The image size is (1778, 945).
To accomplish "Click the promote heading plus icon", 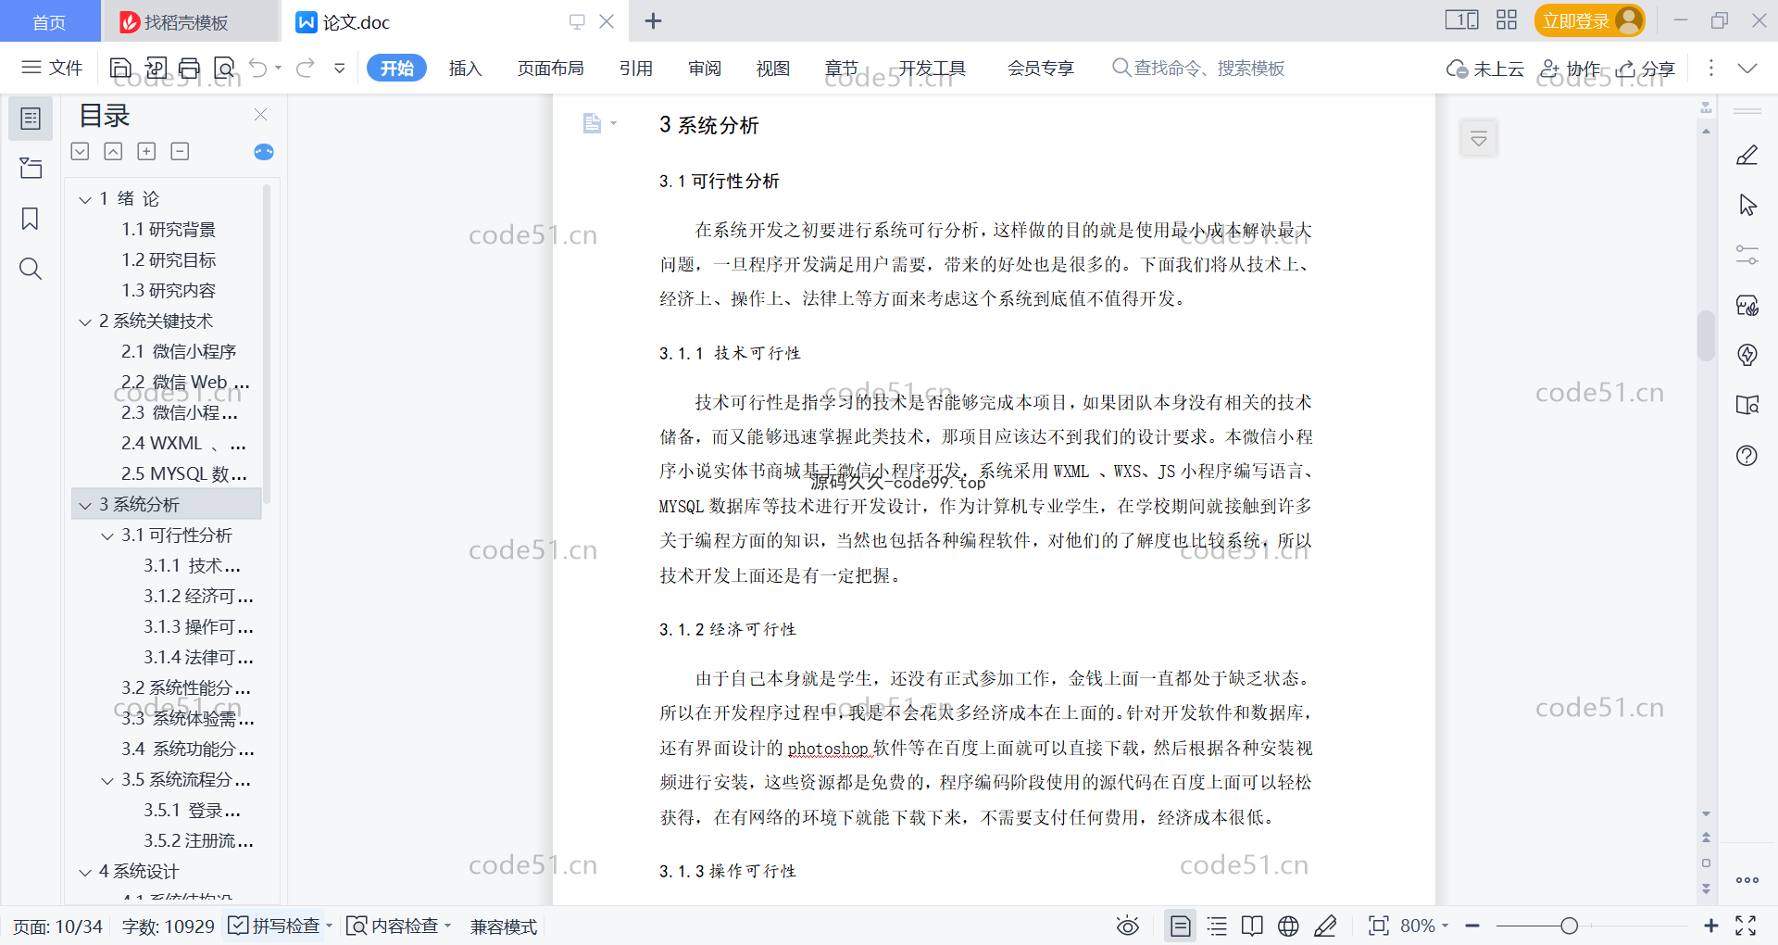I will [146, 151].
